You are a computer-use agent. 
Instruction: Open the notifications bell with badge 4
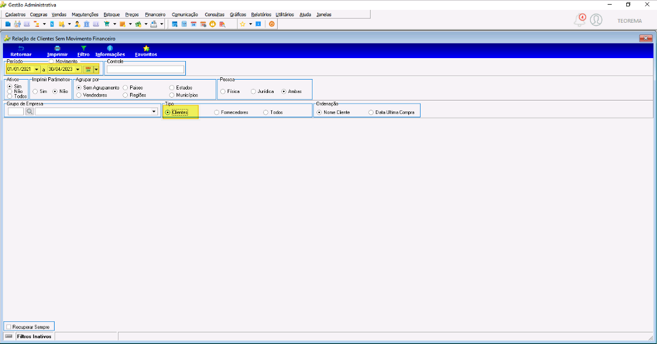coord(580,20)
